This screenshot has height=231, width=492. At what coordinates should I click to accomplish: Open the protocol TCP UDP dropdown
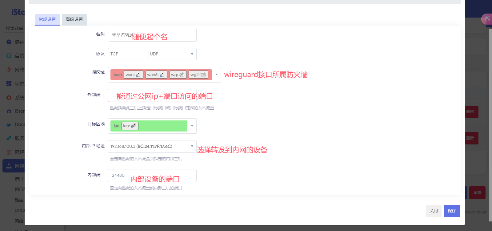click(152, 54)
